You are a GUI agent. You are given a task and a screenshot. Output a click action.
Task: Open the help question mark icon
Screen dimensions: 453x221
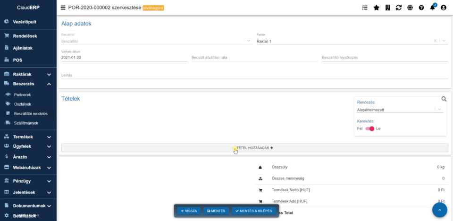421,8
